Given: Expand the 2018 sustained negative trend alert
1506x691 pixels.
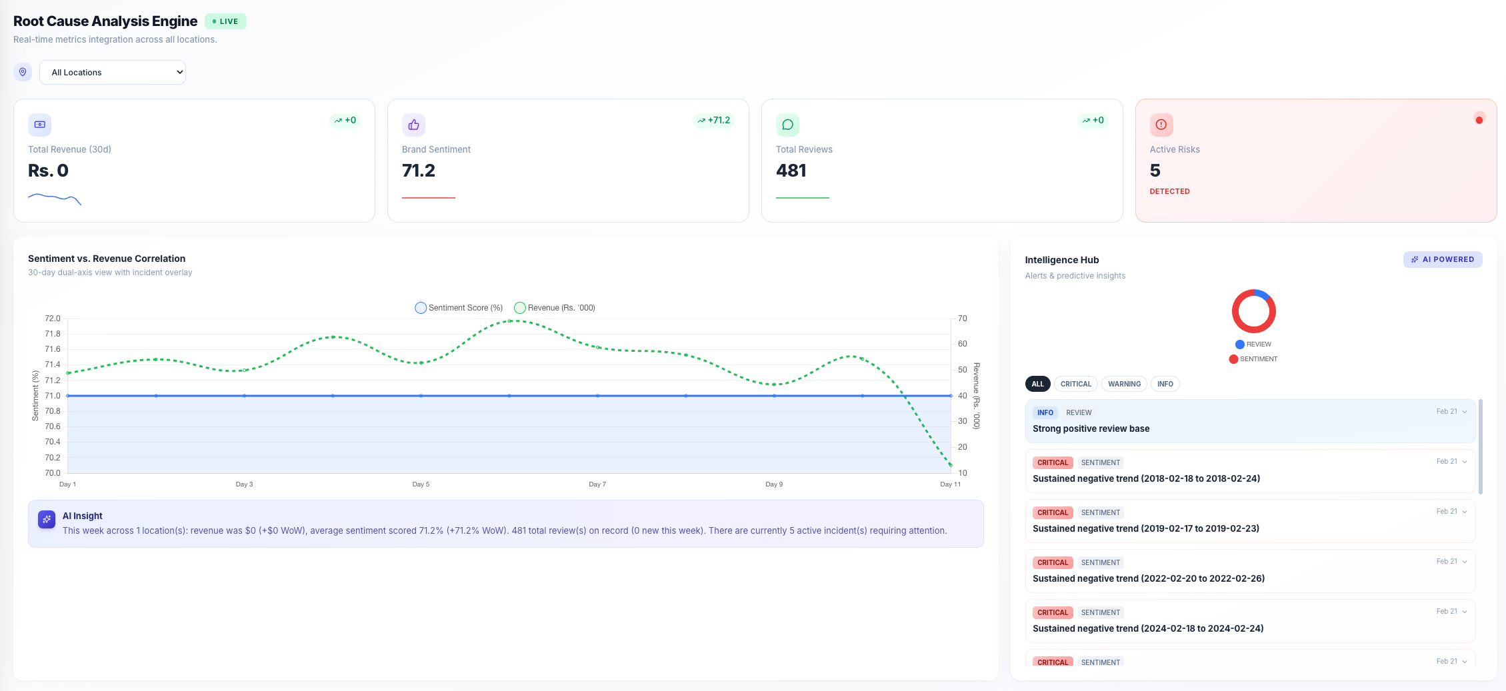Looking at the screenshot, I should coord(1464,461).
